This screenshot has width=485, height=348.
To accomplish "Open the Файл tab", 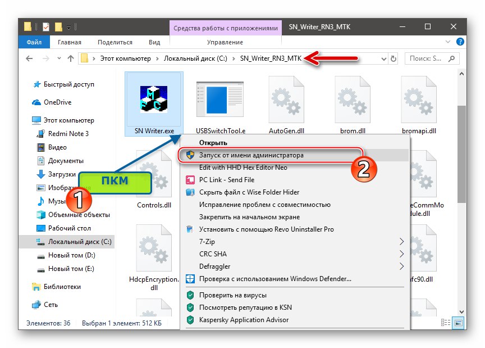I will click(x=34, y=42).
